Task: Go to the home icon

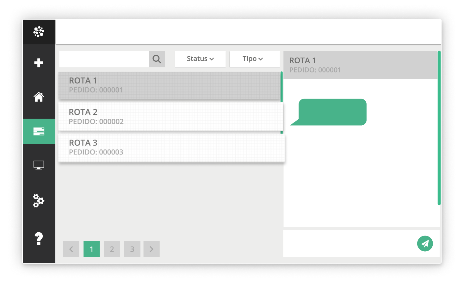Action: [x=39, y=97]
